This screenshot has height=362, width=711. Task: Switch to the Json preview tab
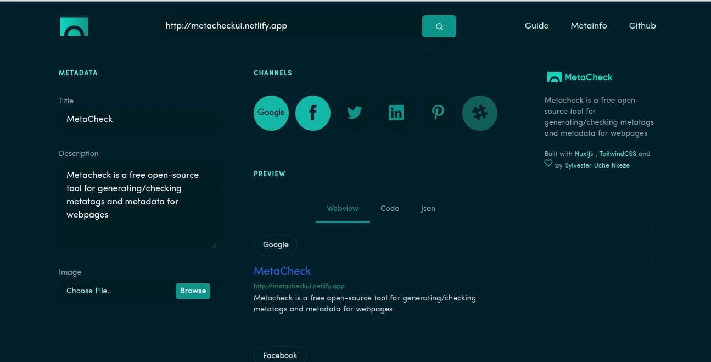click(x=428, y=209)
